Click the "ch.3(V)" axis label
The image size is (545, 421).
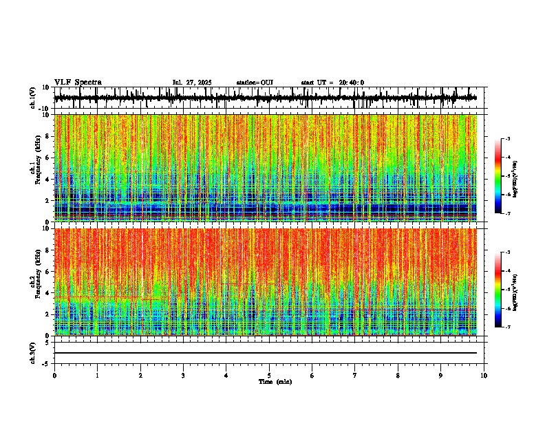coord(33,353)
